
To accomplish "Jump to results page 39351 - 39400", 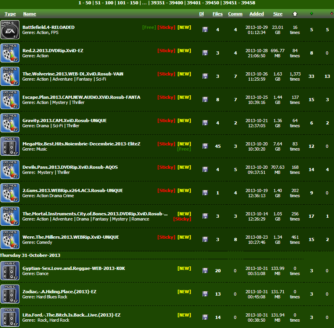I will (167, 3).
